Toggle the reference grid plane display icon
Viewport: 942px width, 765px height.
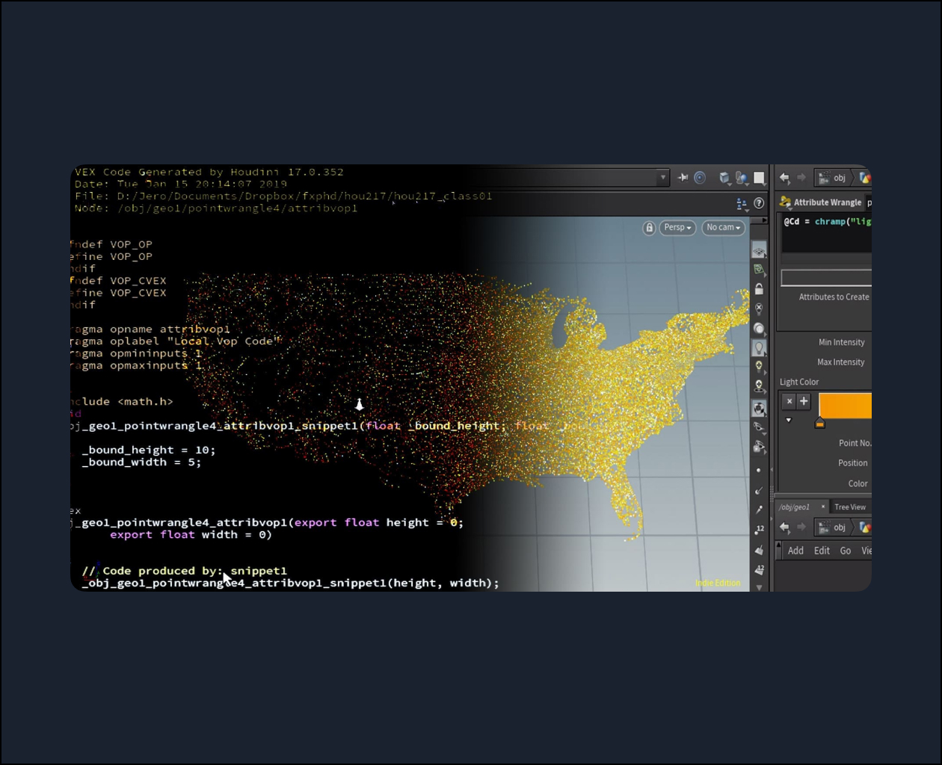pyautogui.click(x=759, y=251)
